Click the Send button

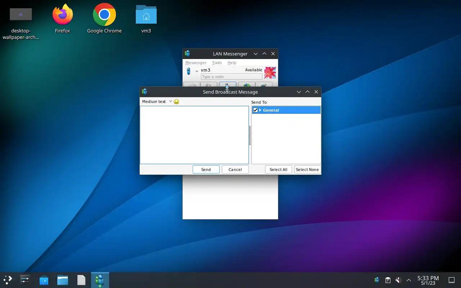[206, 170]
